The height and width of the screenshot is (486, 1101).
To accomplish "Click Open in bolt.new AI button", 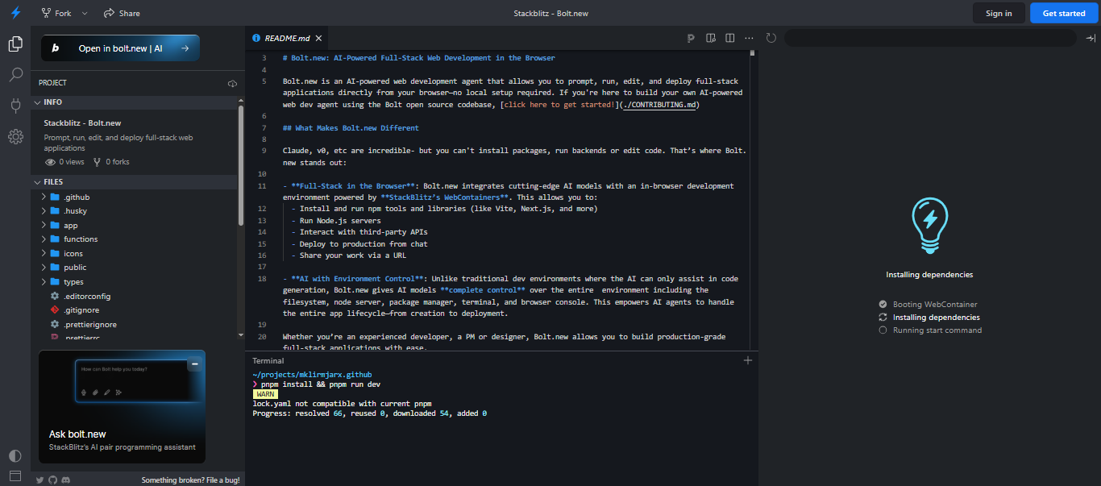I will (120, 48).
